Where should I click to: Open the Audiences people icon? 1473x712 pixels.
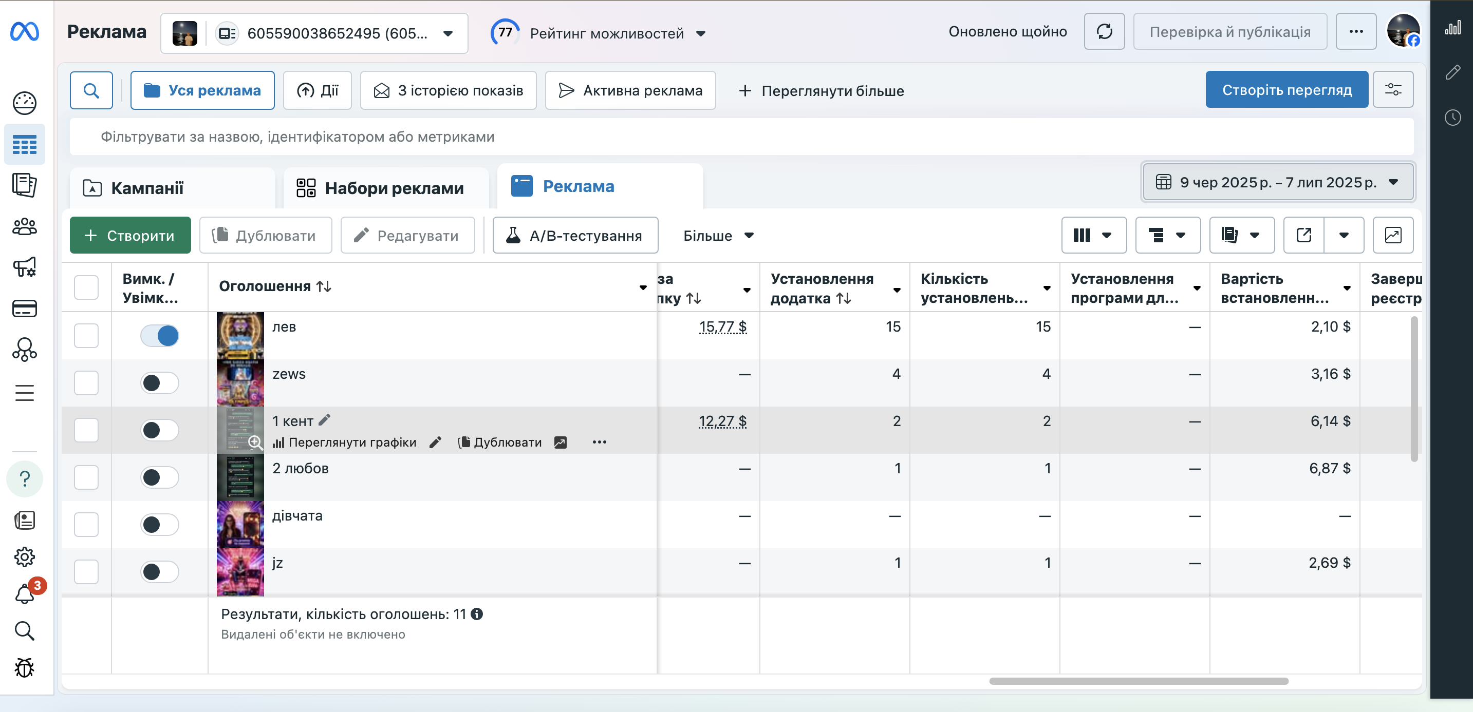click(25, 227)
